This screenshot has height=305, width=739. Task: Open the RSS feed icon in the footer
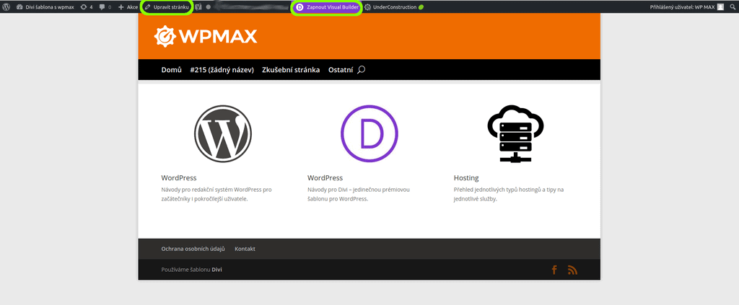[572, 270]
